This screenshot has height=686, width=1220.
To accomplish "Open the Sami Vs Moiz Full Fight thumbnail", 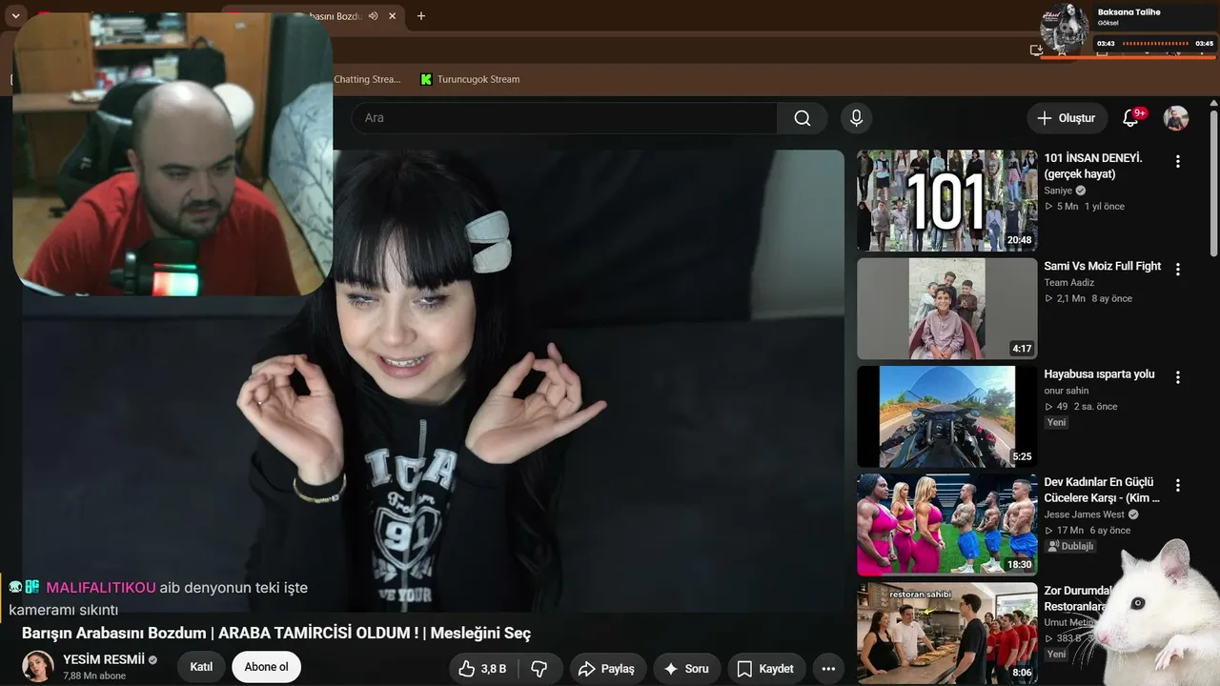I will (x=946, y=309).
